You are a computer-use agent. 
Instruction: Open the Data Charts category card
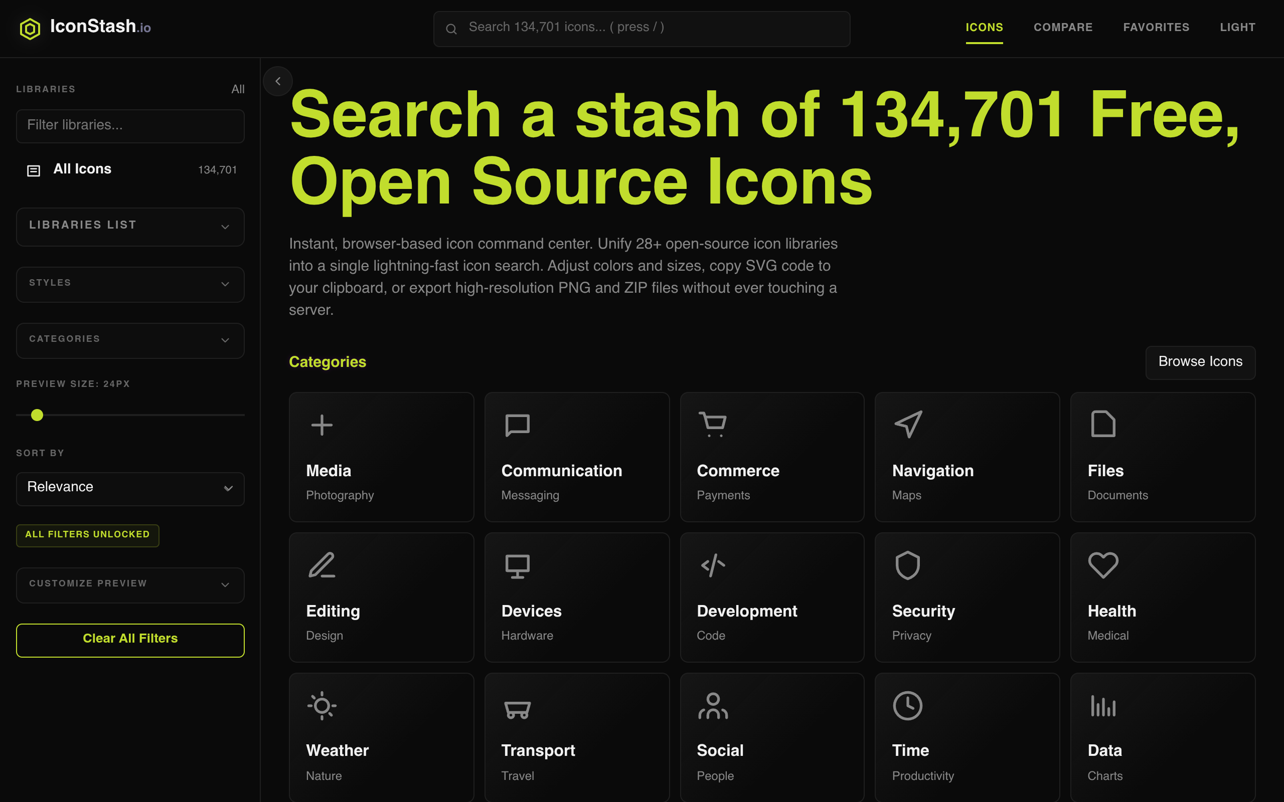[1163, 738]
